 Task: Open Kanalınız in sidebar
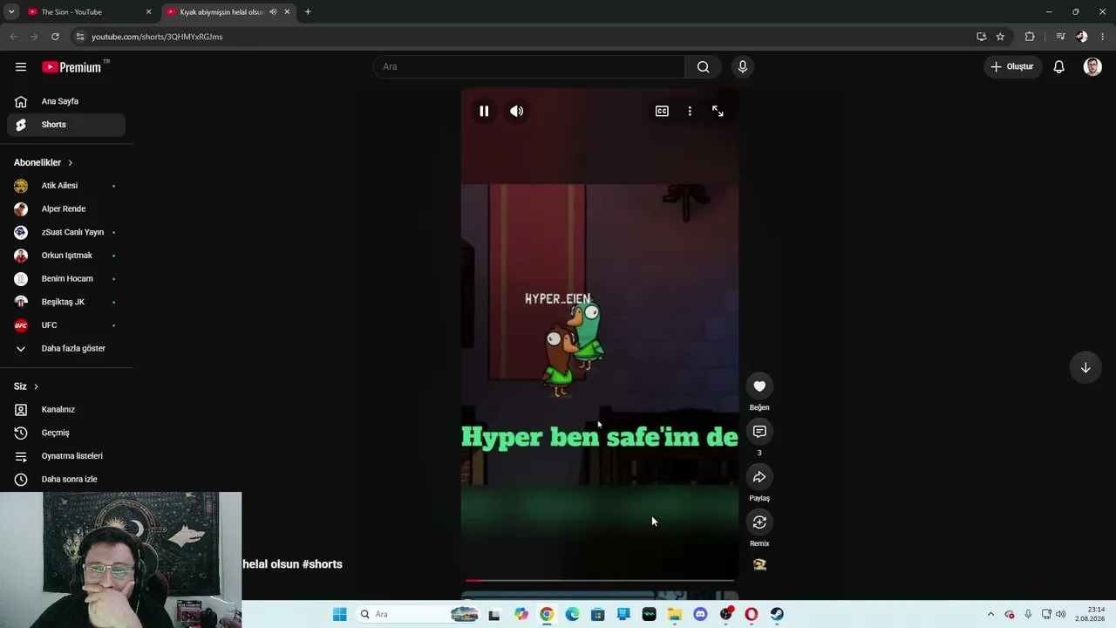[x=66, y=410]
